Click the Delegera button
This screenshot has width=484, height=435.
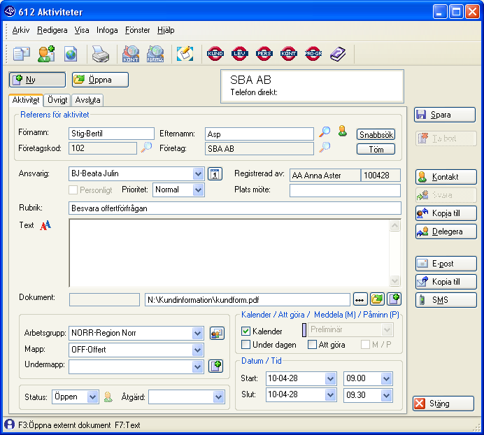(x=446, y=231)
